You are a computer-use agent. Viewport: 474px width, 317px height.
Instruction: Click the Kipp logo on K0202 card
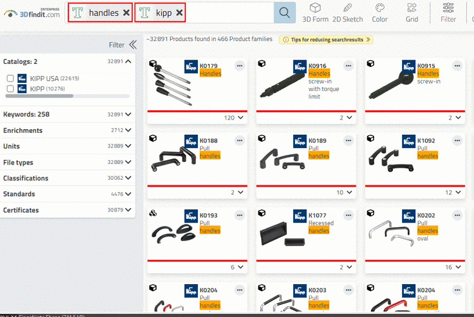[x=409, y=216]
